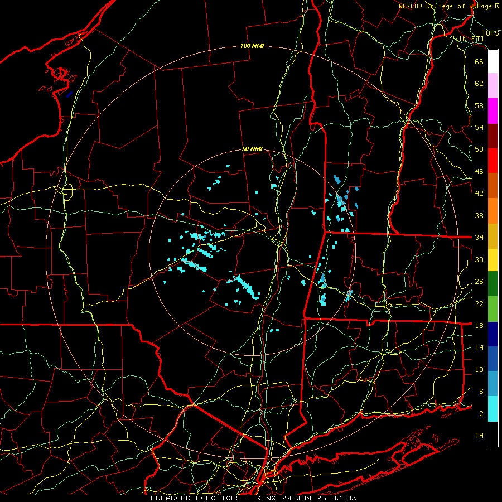
Task: Click the TH legend label
Action: [x=479, y=436]
